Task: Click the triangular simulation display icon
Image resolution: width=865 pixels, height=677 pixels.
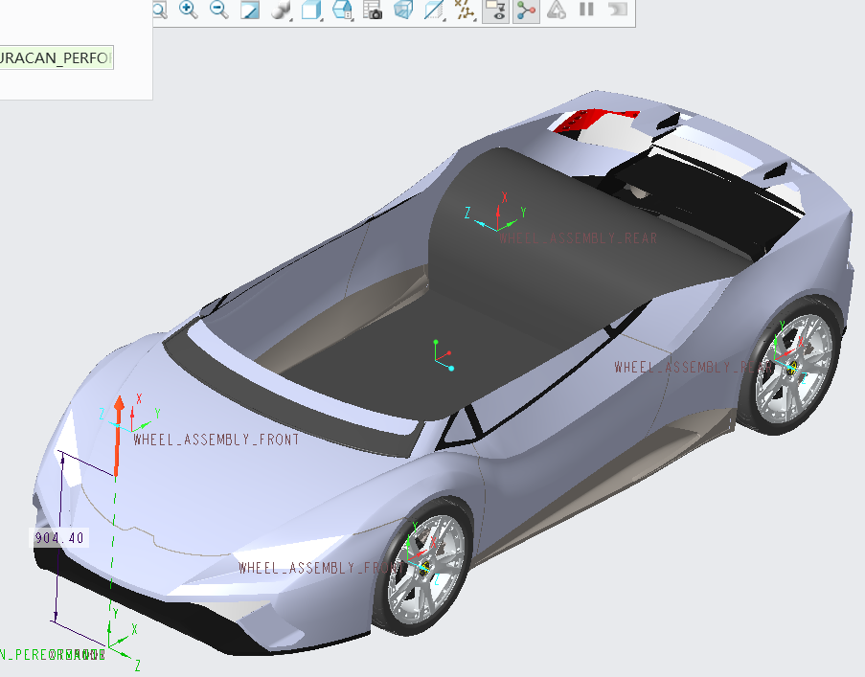Action: point(556,10)
